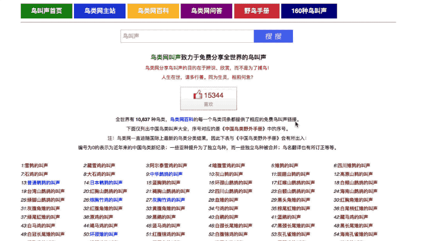Open 15:蓝胸鹑的叫声 link
Viewport: 438px width, 241px height.
click(163, 183)
